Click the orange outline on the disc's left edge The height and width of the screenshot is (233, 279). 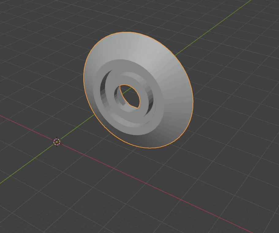(84, 77)
